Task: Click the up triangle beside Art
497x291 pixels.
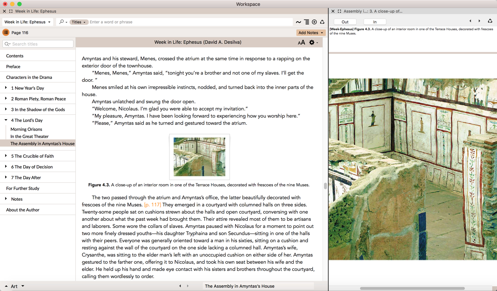Action: click(x=6, y=286)
